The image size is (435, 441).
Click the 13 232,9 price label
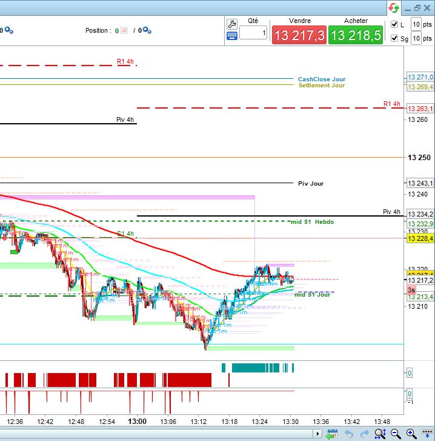click(420, 224)
